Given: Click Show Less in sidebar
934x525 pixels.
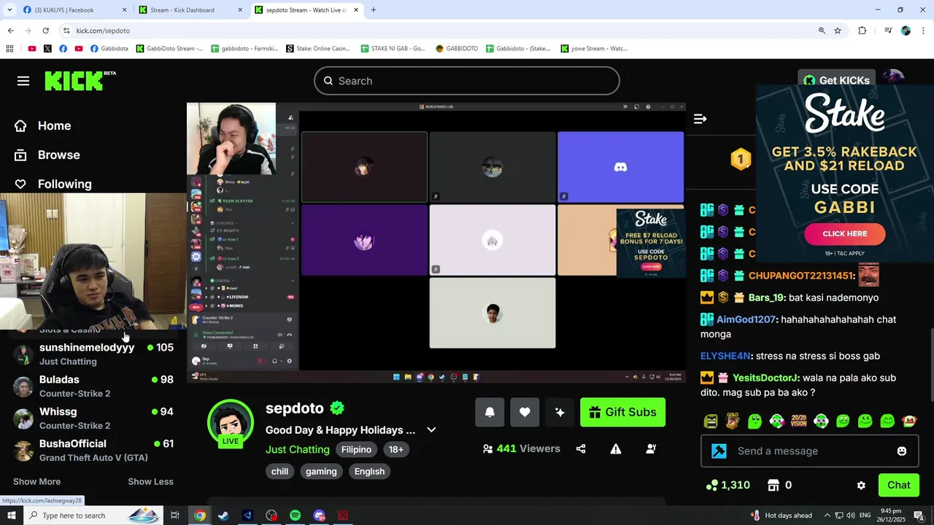Looking at the screenshot, I should (150, 481).
